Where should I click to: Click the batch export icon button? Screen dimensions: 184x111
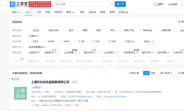180,73
